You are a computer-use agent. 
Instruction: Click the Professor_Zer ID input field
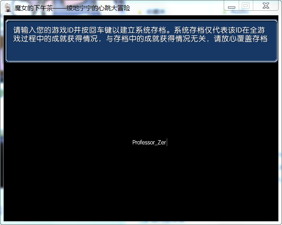tap(150, 142)
